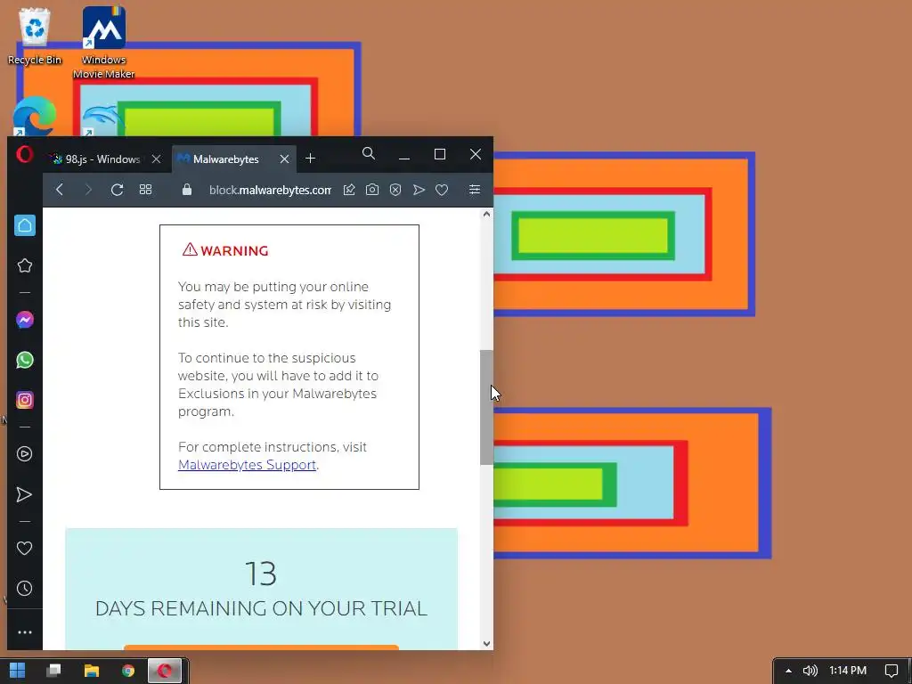Screen dimensions: 912x684
Task: Open the Windows Start button
Action: (x=18, y=671)
